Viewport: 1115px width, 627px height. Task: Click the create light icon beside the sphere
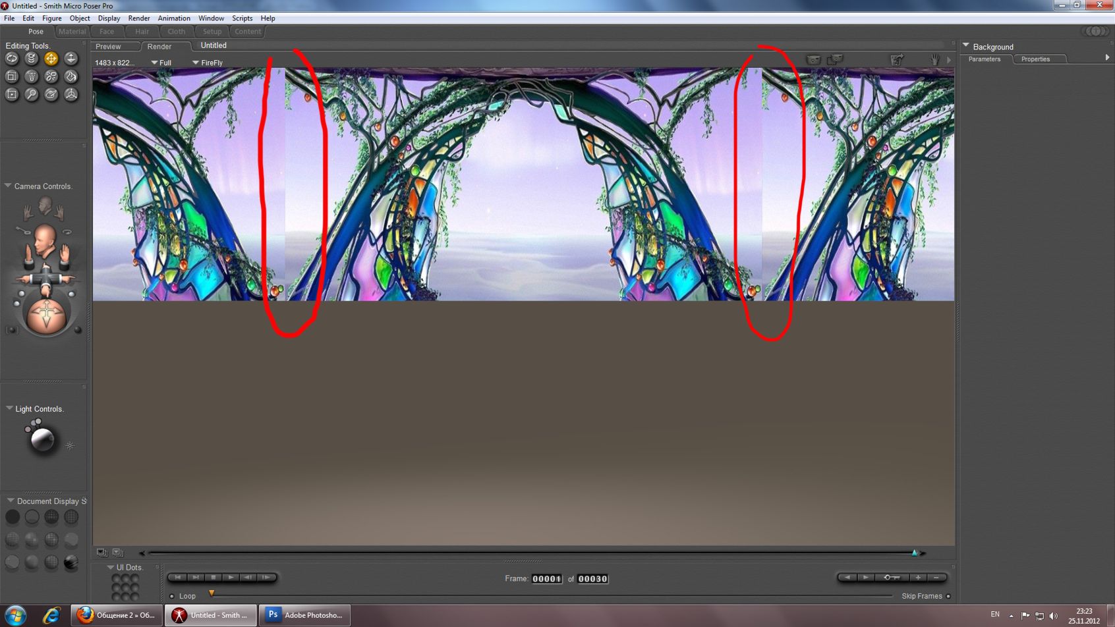[x=70, y=446]
